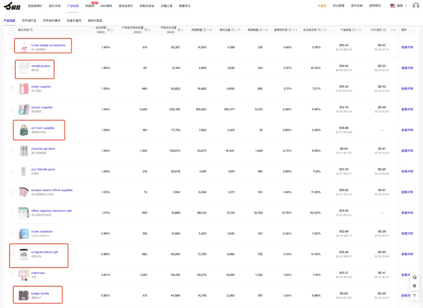Sort by 点击份额 column arrows

pyautogui.click(x=112, y=30)
